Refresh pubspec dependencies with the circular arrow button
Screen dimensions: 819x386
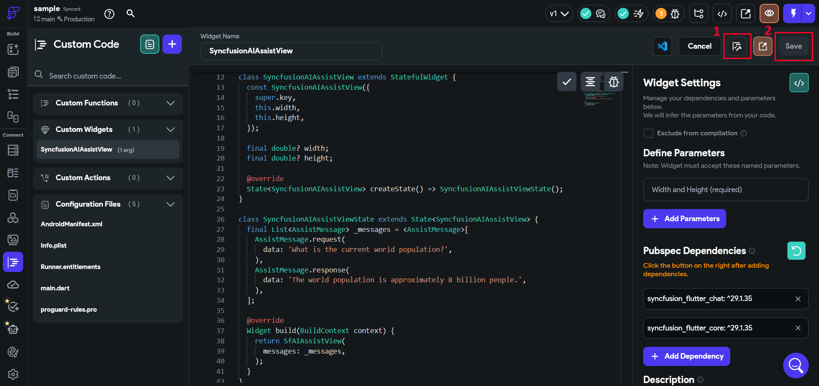click(x=796, y=251)
